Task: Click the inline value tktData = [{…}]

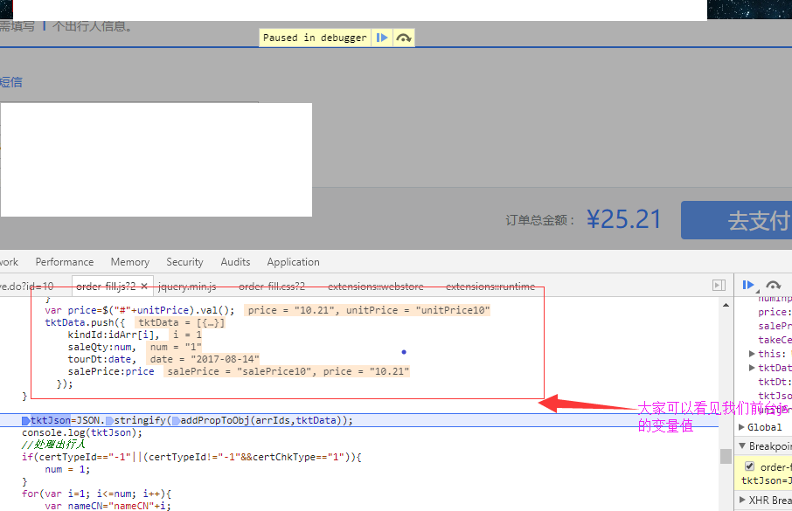Action: pos(181,322)
